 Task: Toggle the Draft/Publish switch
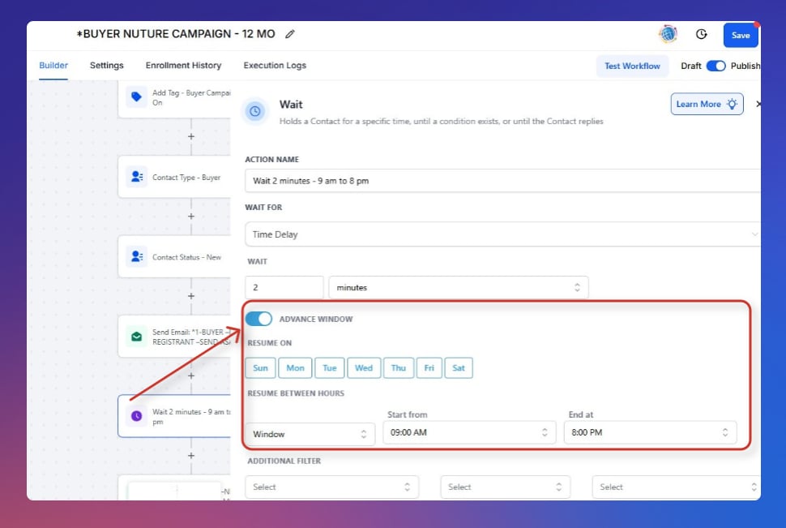[x=716, y=66]
